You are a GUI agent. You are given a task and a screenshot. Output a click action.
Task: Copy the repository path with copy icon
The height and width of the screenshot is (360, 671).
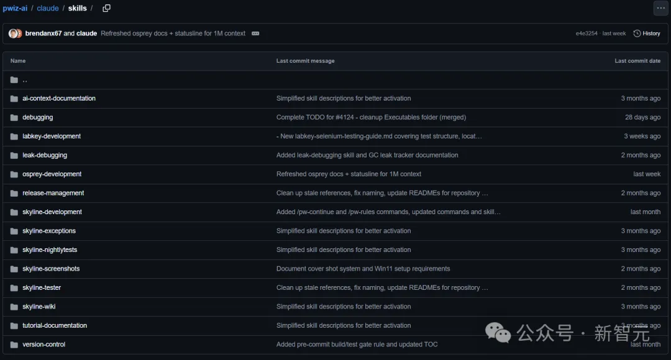pos(106,8)
